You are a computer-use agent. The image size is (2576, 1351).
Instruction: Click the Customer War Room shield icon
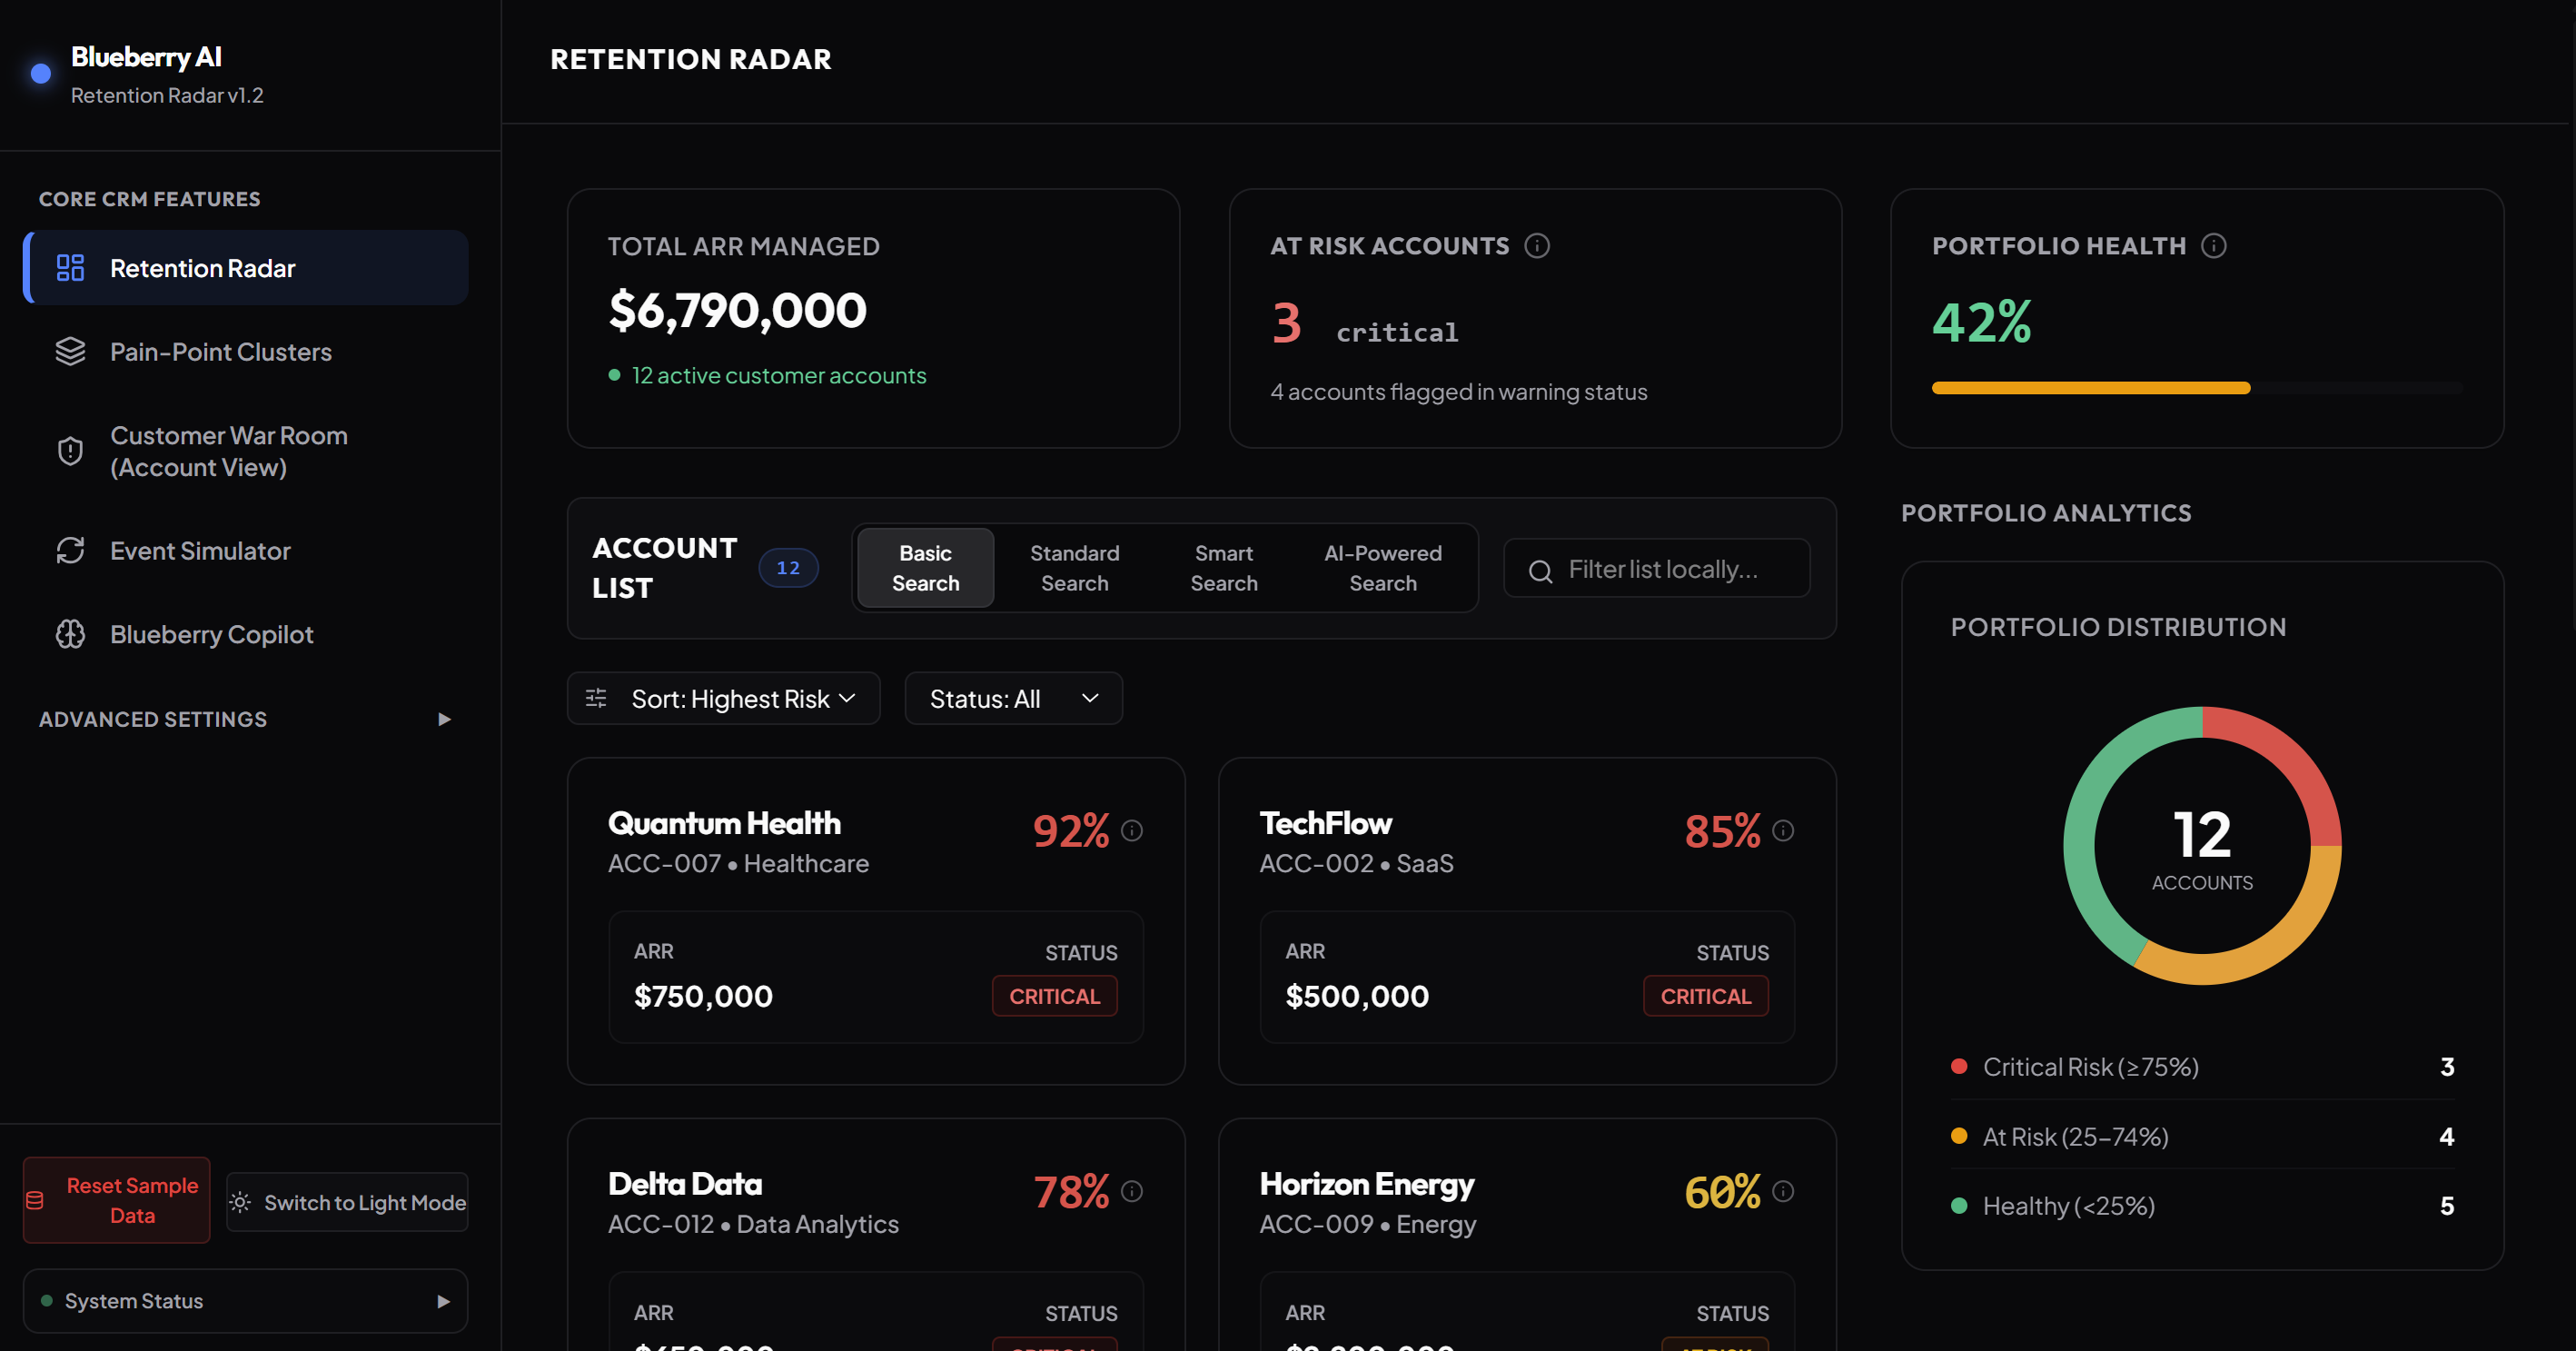click(x=70, y=451)
